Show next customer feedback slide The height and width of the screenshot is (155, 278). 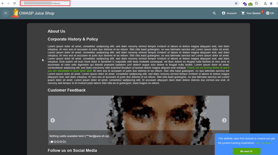(x=224, y=120)
